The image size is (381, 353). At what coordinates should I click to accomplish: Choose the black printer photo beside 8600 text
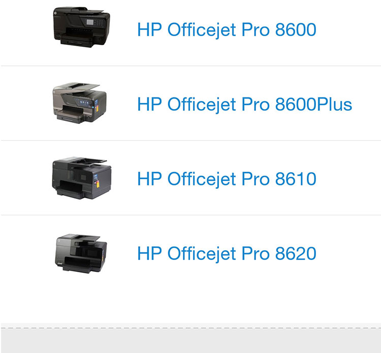tap(81, 27)
